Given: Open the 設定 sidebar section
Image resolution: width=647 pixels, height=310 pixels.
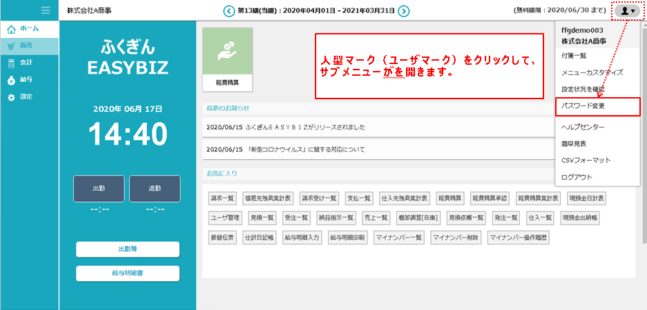Looking at the screenshot, I should [29, 97].
